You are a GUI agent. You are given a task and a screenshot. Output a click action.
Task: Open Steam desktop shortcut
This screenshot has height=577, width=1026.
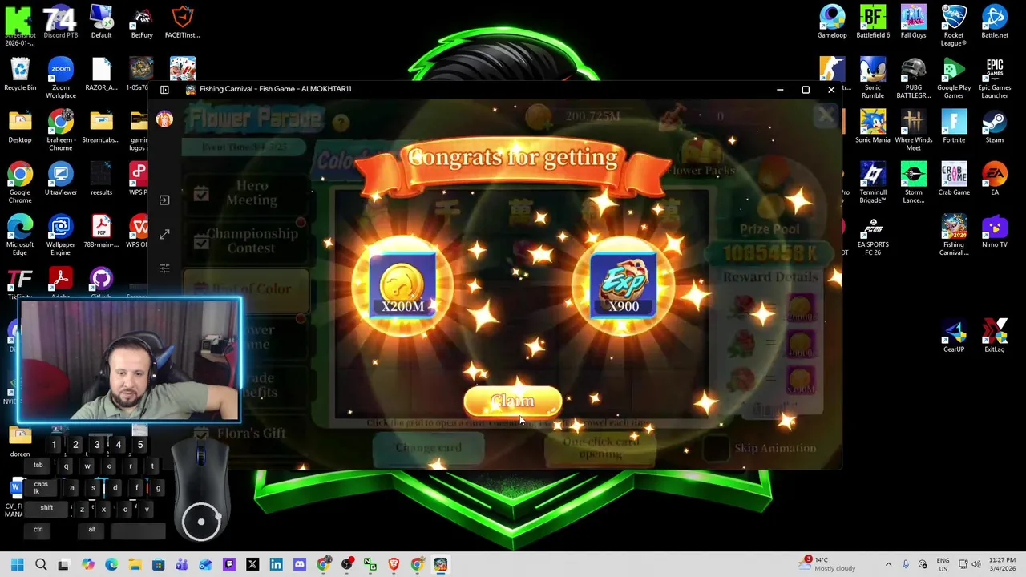995,127
